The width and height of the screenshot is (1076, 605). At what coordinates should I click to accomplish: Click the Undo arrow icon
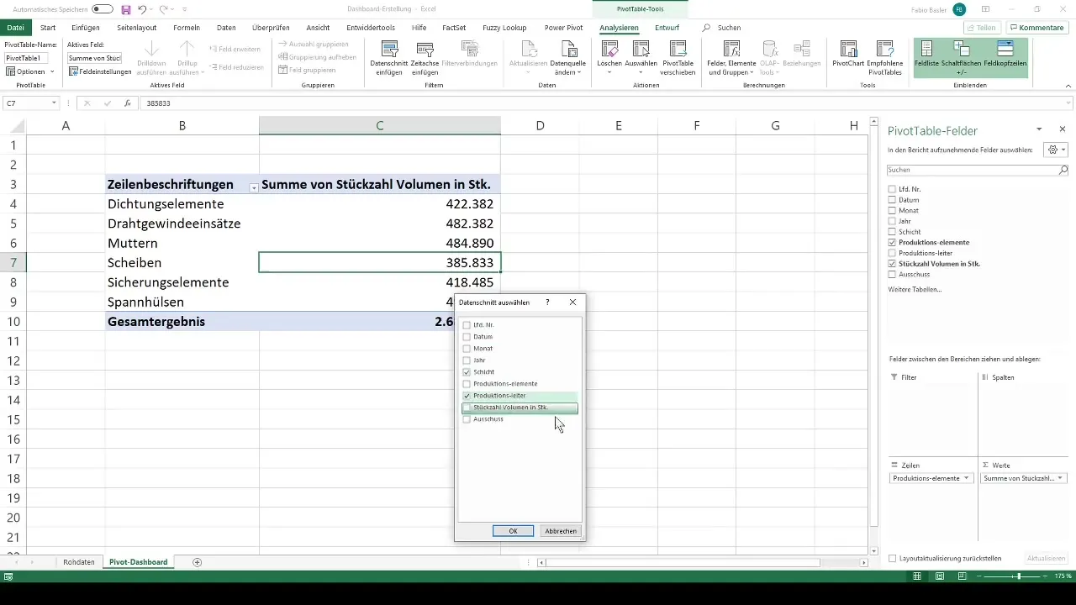(x=142, y=9)
